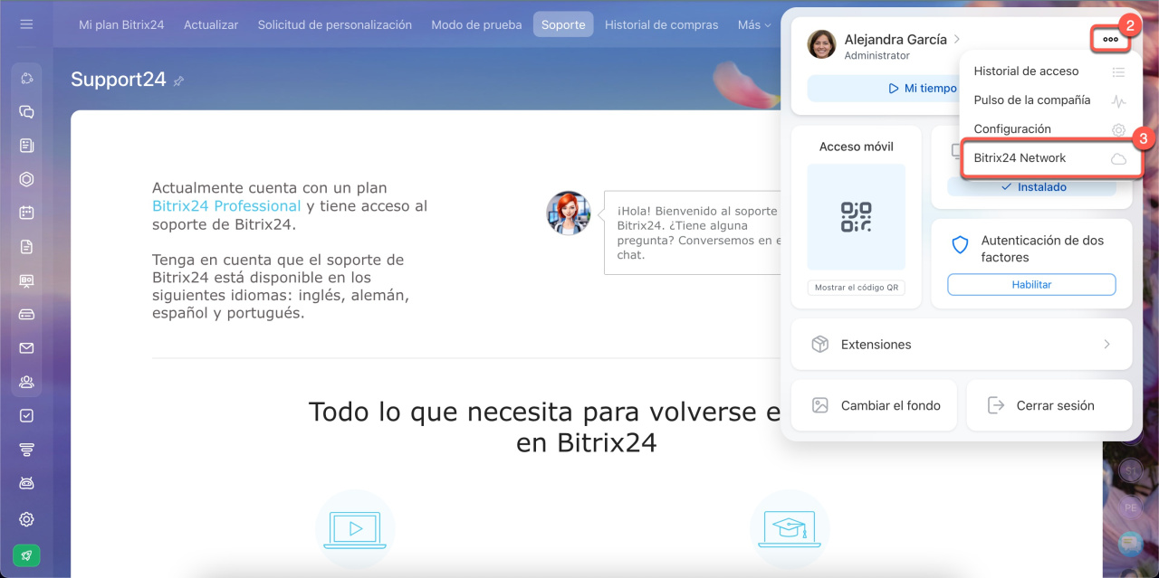Click Mostrar el código QR button
The height and width of the screenshot is (578, 1159).
(x=856, y=288)
